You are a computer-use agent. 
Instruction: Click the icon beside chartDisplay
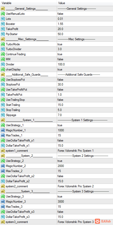coord(3,69)
